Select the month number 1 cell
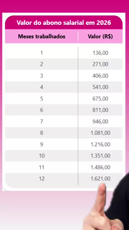This screenshot has height=230, width=129. click(42, 53)
